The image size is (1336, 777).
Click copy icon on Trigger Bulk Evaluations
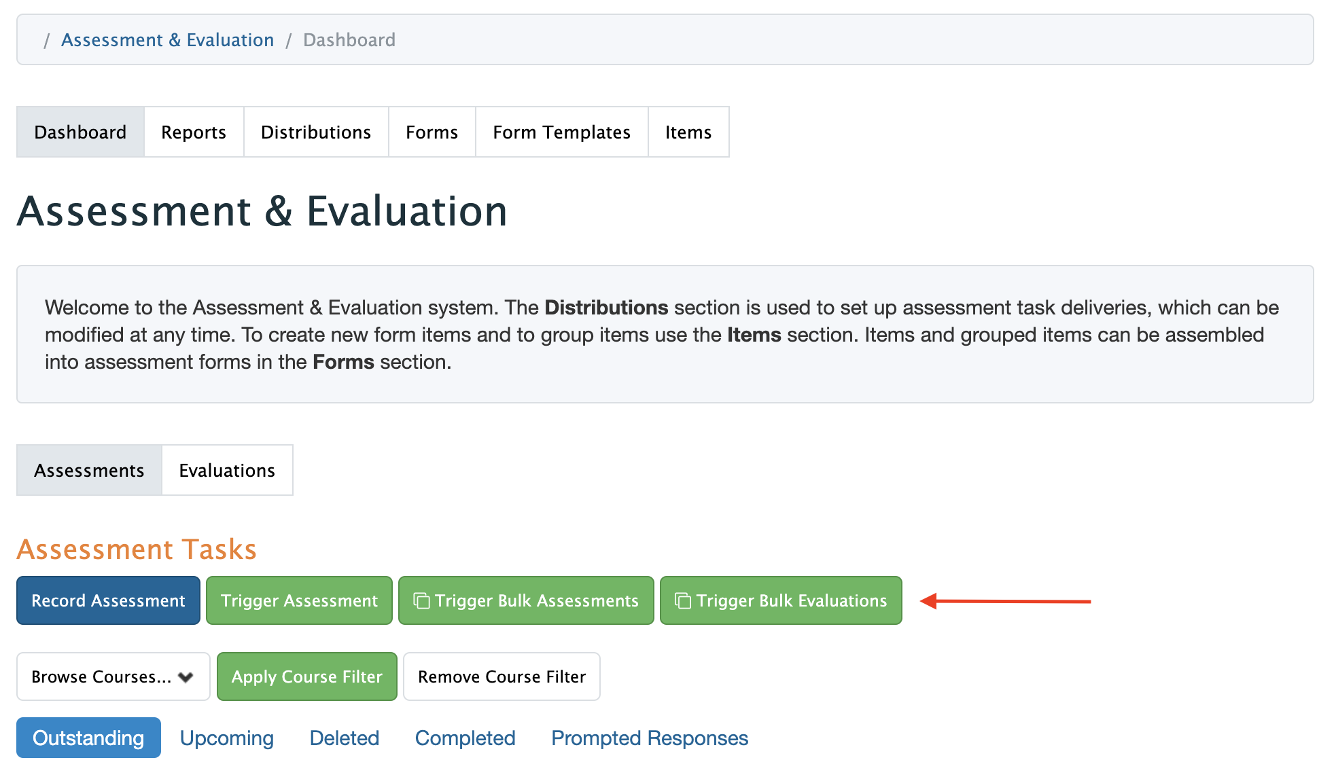pyautogui.click(x=682, y=601)
